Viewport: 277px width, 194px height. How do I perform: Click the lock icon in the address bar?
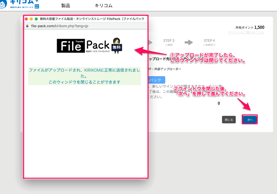point(27,26)
